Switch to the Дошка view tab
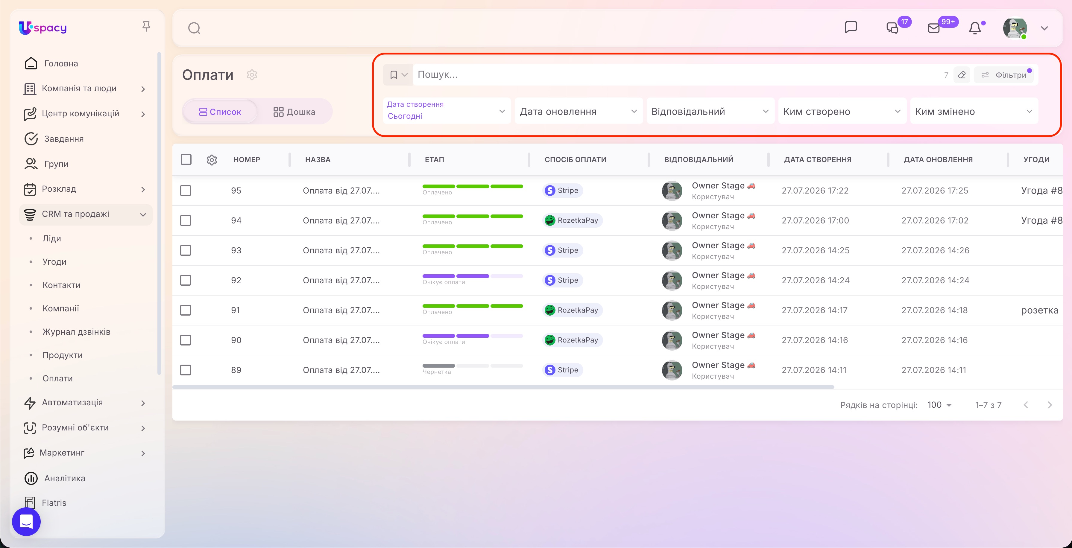Screen dimensions: 1072x548 click(294, 112)
